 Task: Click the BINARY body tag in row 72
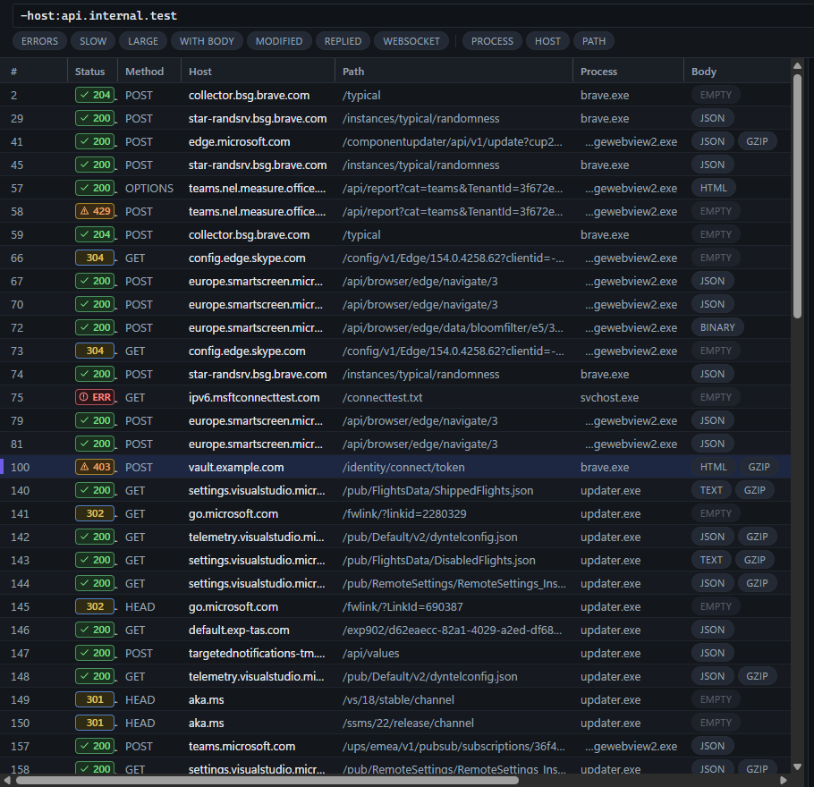click(x=717, y=327)
